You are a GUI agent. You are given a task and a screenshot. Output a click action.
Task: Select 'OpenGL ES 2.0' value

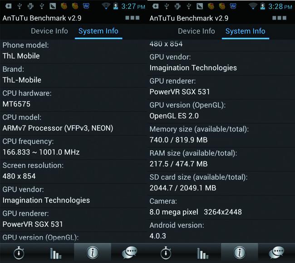[x=174, y=116]
